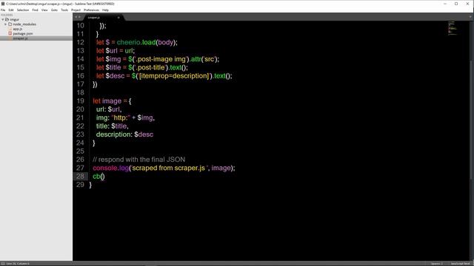Click line number 12 in the gutter
Viewport: 474px width, 266px height.
[x=80, y=42]
